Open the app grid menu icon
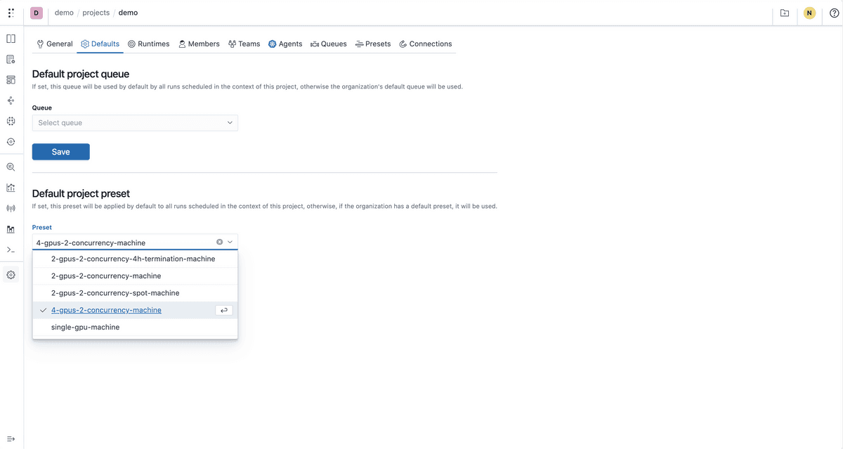 coord(11,13)
